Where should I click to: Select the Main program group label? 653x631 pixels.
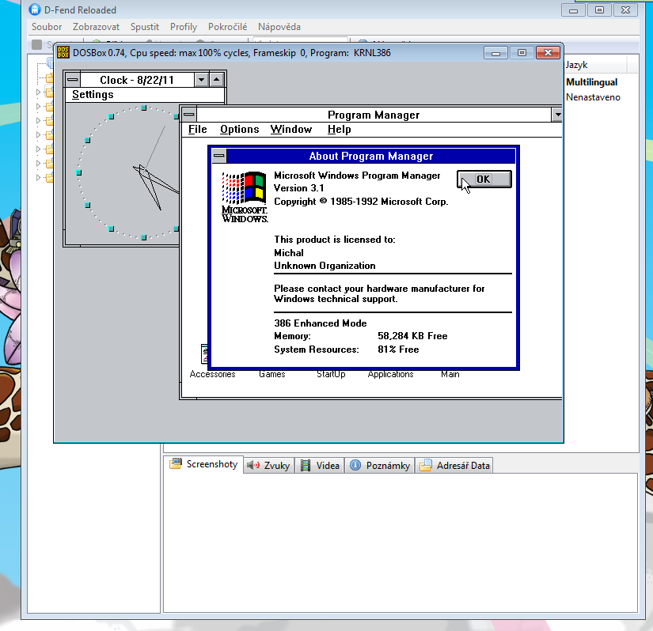(x=450, y=374)
